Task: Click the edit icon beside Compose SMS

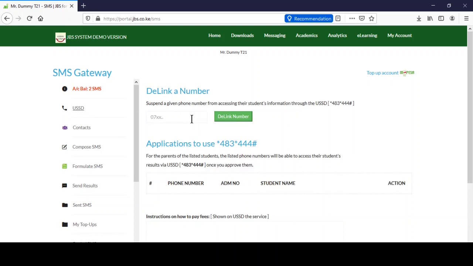Action: (x=65, y=147)
